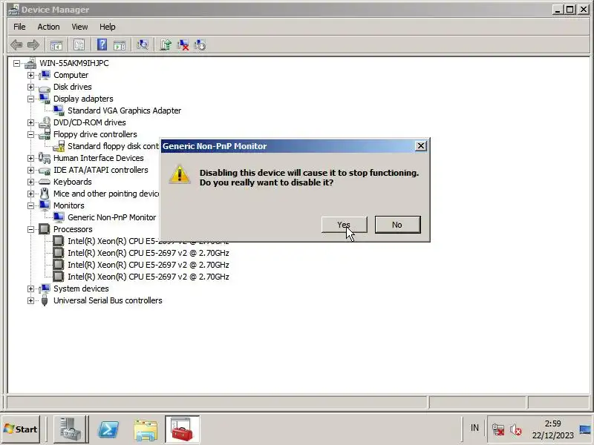Select Generic Non-PnP Monitor in tree
This screenshot has height=445, width=594.
[x=112, y=217]
